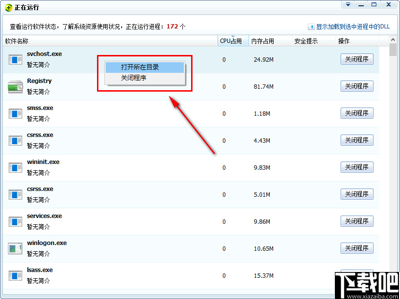Image resolution: width=400 pixels, height=299 pixels.
Task: Select the winlogon.exe process name
Action: click(x=47, y=243)
